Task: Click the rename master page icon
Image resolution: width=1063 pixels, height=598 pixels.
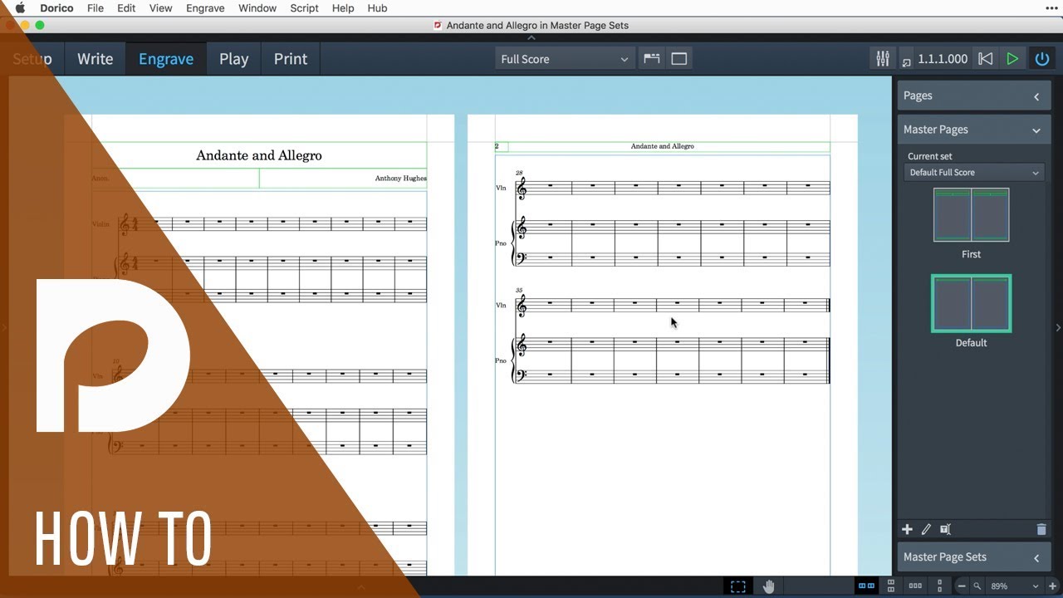Action: point(945,529)
